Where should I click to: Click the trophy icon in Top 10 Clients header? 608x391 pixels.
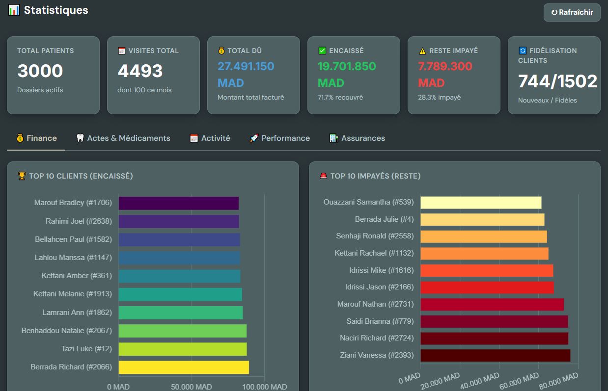click(x=22, y=176)
